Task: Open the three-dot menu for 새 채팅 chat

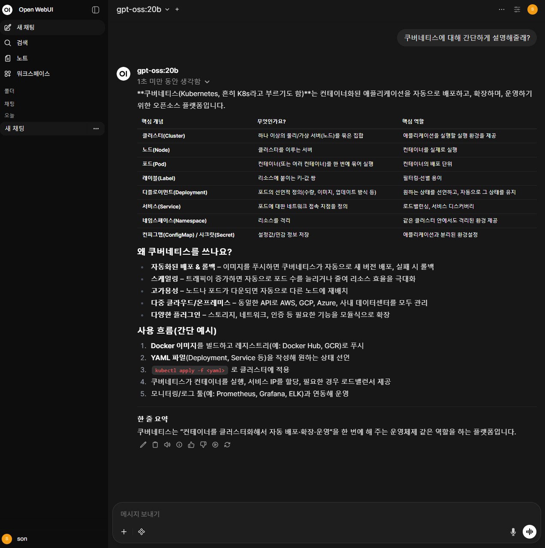Action: (96, 129)
